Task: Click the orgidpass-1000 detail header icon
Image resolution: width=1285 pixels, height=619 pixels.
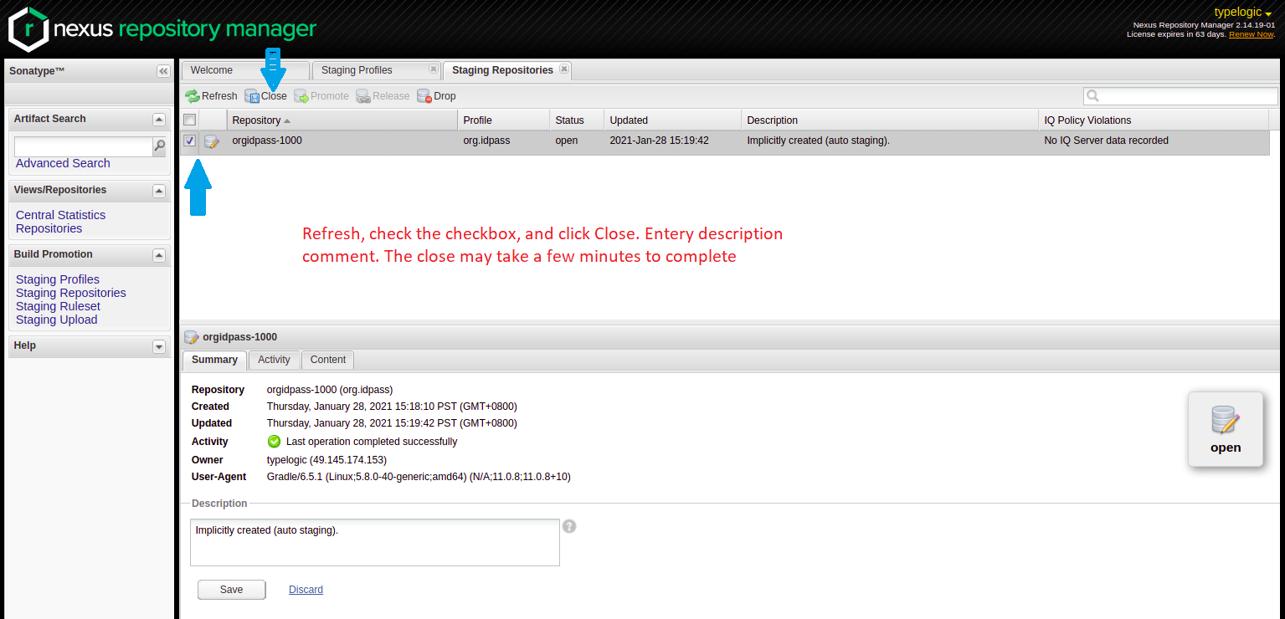Action: pyautogui.click(x=192, y=337)
